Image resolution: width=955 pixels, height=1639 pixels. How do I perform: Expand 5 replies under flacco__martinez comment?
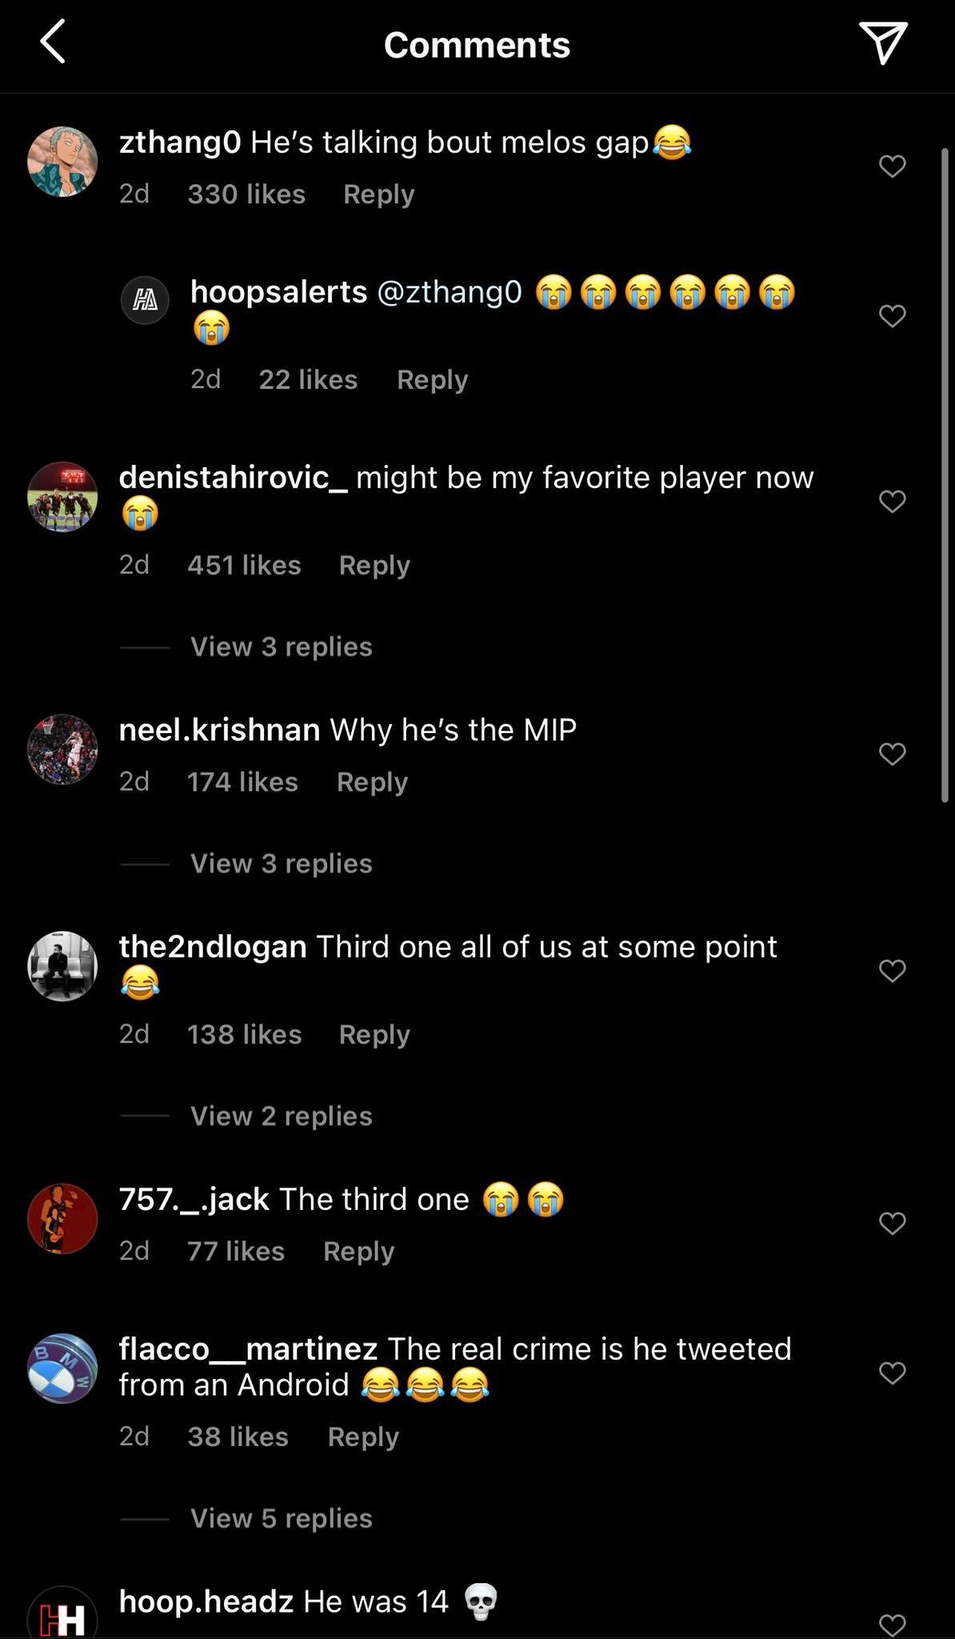point(281,1518)
